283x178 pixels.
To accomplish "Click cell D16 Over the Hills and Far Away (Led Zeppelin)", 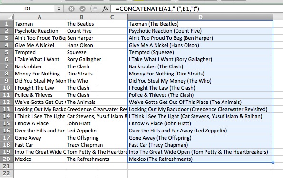I will click(x=200, y=131).
